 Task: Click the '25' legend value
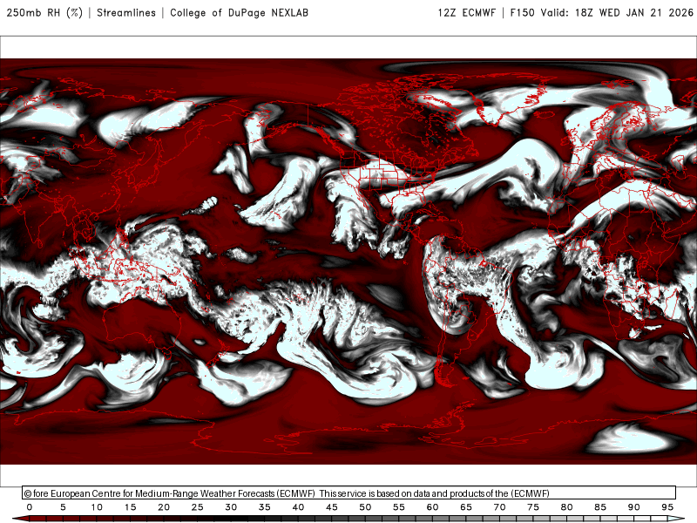pos(198,507)
